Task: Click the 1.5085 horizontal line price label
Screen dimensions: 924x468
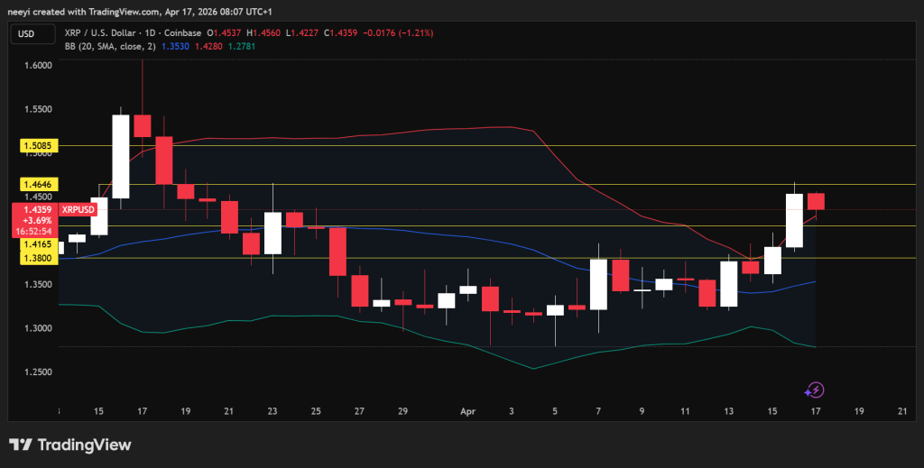Action: [x=36, y=144]
